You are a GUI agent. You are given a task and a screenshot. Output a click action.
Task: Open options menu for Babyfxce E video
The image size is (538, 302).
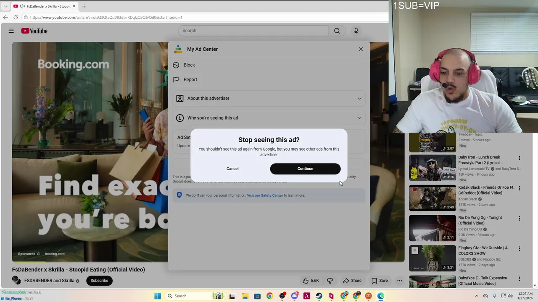pos(519,279)
